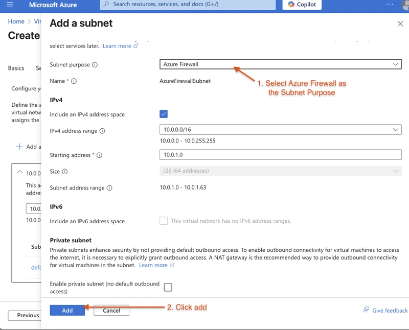Click the Add button

point(67,310)
